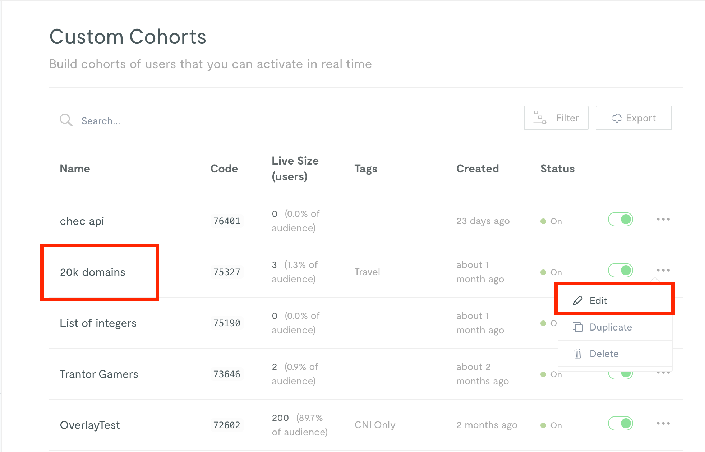This screenshot has height=452, width=705.
Task: Click the Code column header
Action: click(x=224, y=169)
